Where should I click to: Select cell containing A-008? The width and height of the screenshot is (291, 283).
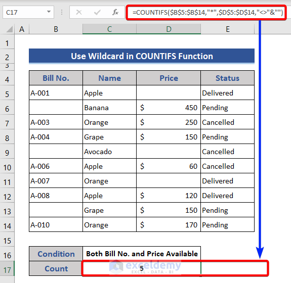56,195
